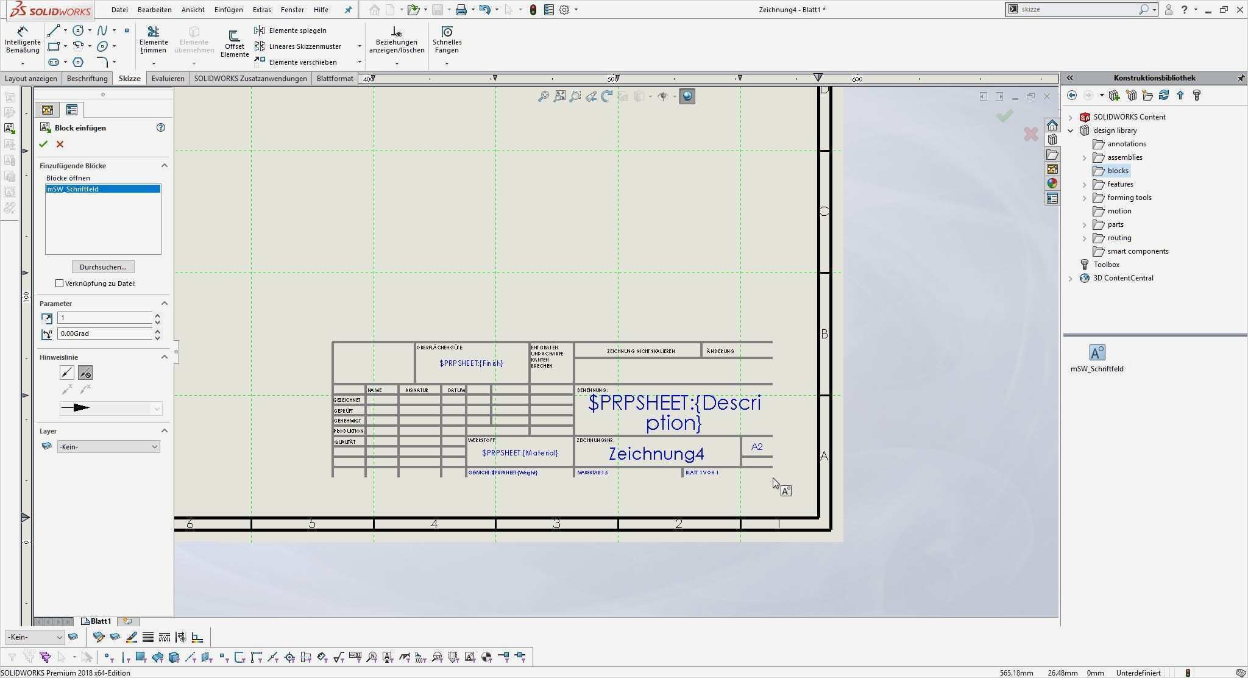
Task: Open Beziehungen anzeigen/löschen tool
Action: pos(396,40)
